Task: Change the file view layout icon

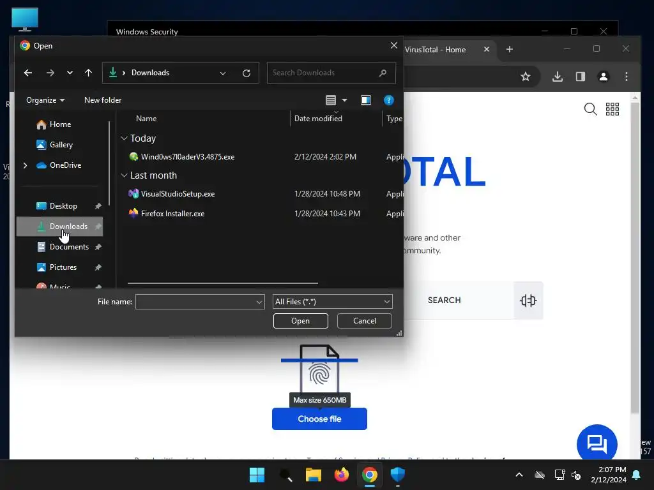Action: tap(331, 100)
